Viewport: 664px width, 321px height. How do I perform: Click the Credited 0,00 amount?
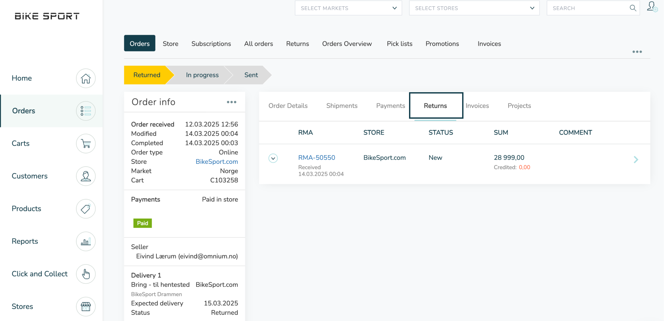pyautogui.click(x=524, y=167)
